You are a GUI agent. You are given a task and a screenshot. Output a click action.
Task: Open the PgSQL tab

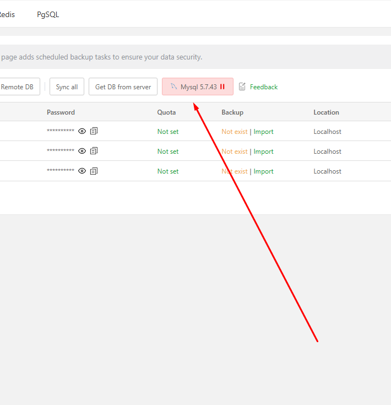48,14
